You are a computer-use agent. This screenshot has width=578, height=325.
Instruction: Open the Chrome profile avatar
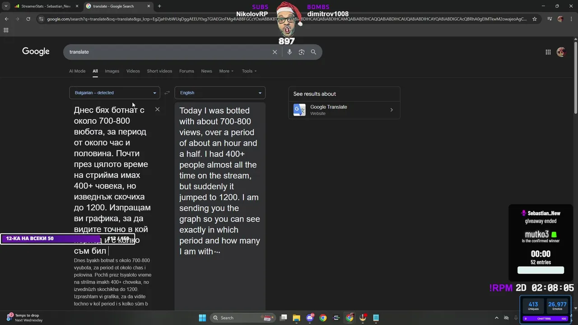click(560, 19)
